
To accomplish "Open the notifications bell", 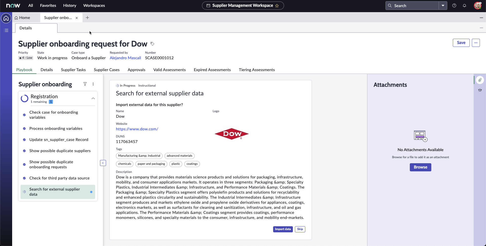I will pyautogui.click(x=464, y=6).
